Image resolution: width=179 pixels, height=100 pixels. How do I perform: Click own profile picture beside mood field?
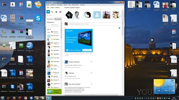pos(66,24)
